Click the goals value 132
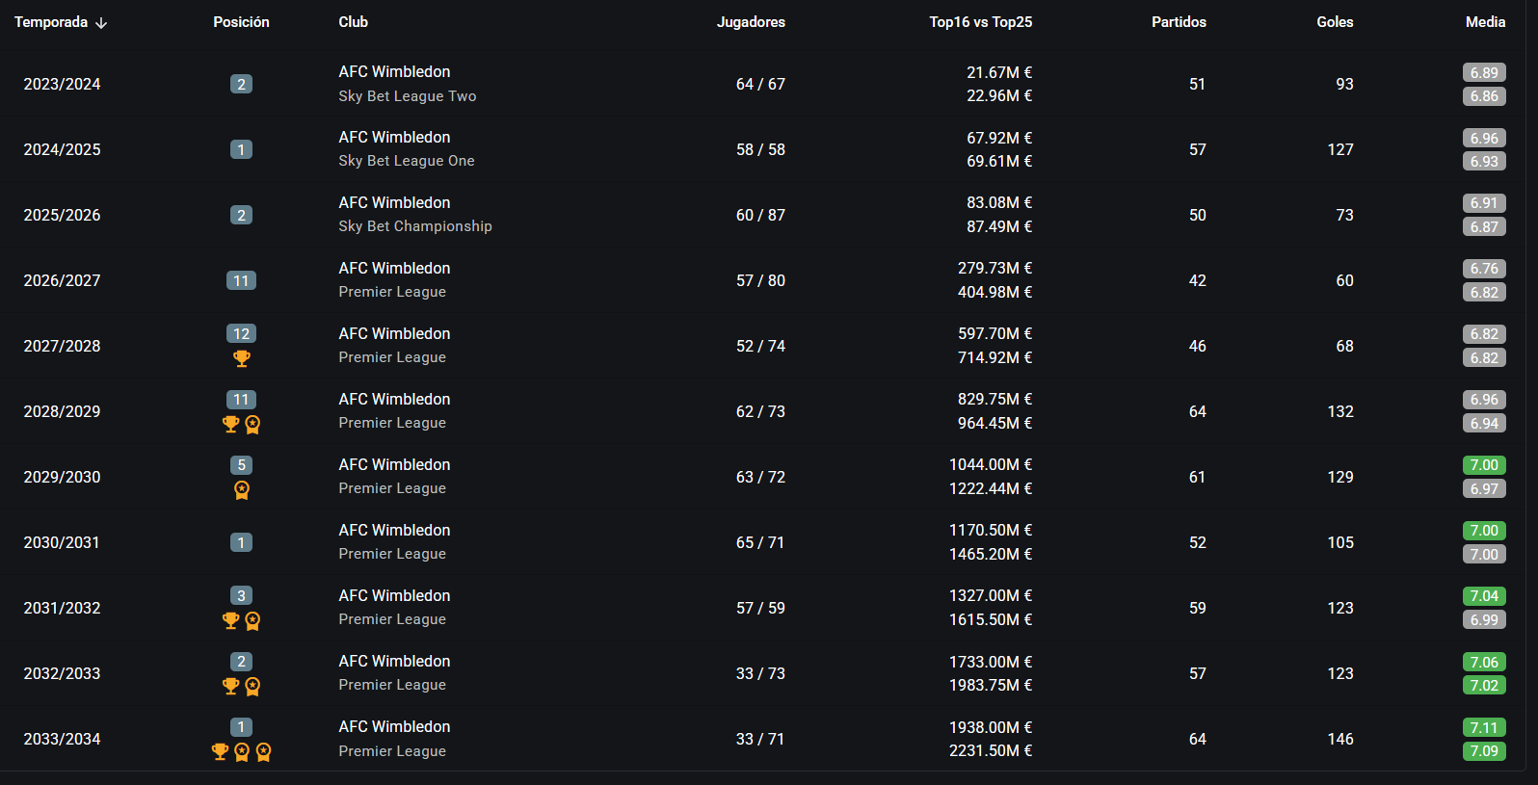This screenshot has height=785, width=1538. 1340,411
